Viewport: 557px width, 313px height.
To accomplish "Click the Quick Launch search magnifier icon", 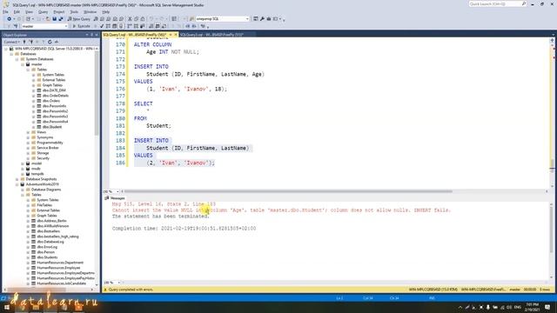I will pos(524,3).
